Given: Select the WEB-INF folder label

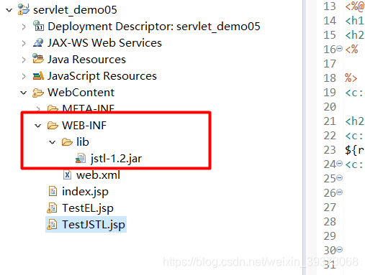Looking at the screenshot, I should click(84, 126).
